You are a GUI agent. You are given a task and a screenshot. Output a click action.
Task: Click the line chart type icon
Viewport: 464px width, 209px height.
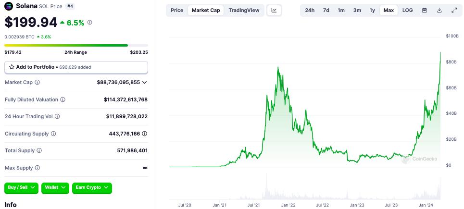(x=274, y=10)
